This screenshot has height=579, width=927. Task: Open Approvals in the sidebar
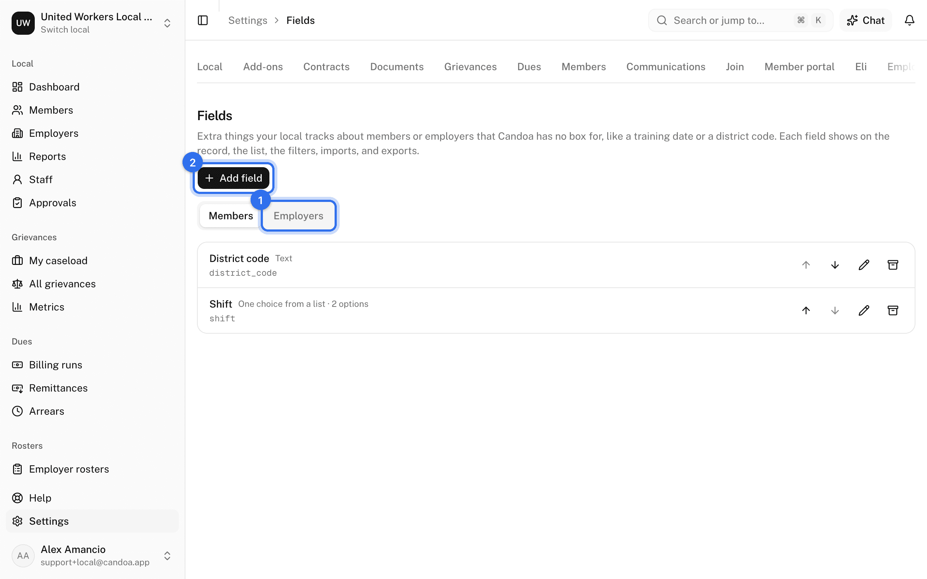pyautogui.click(x=92, y=203)
